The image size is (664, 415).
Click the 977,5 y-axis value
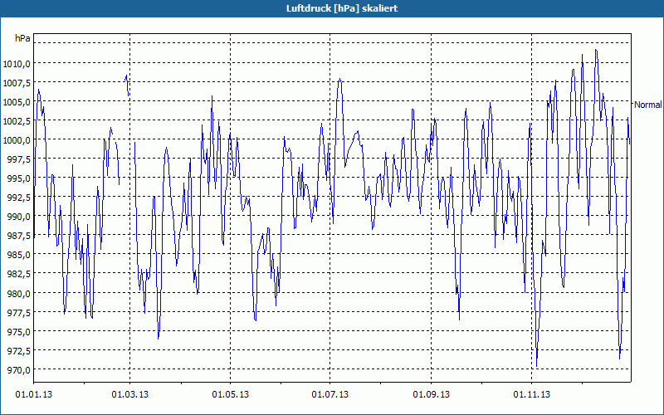(x=19, y=313)
